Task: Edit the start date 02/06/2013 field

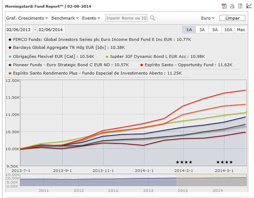Action: (x=19, y=30)
